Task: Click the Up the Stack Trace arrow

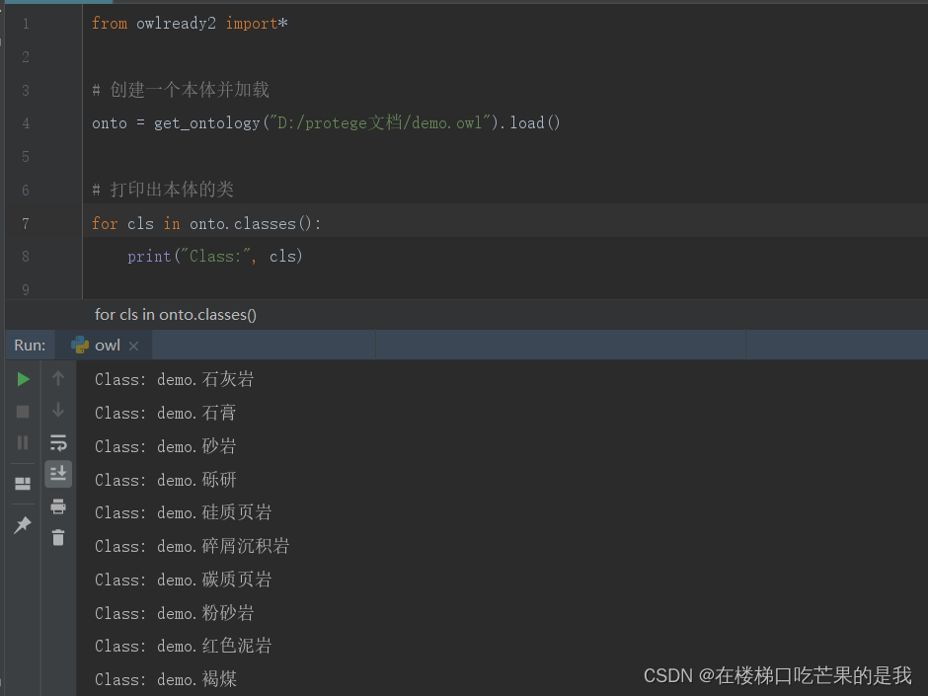Action: pos(58,378)
